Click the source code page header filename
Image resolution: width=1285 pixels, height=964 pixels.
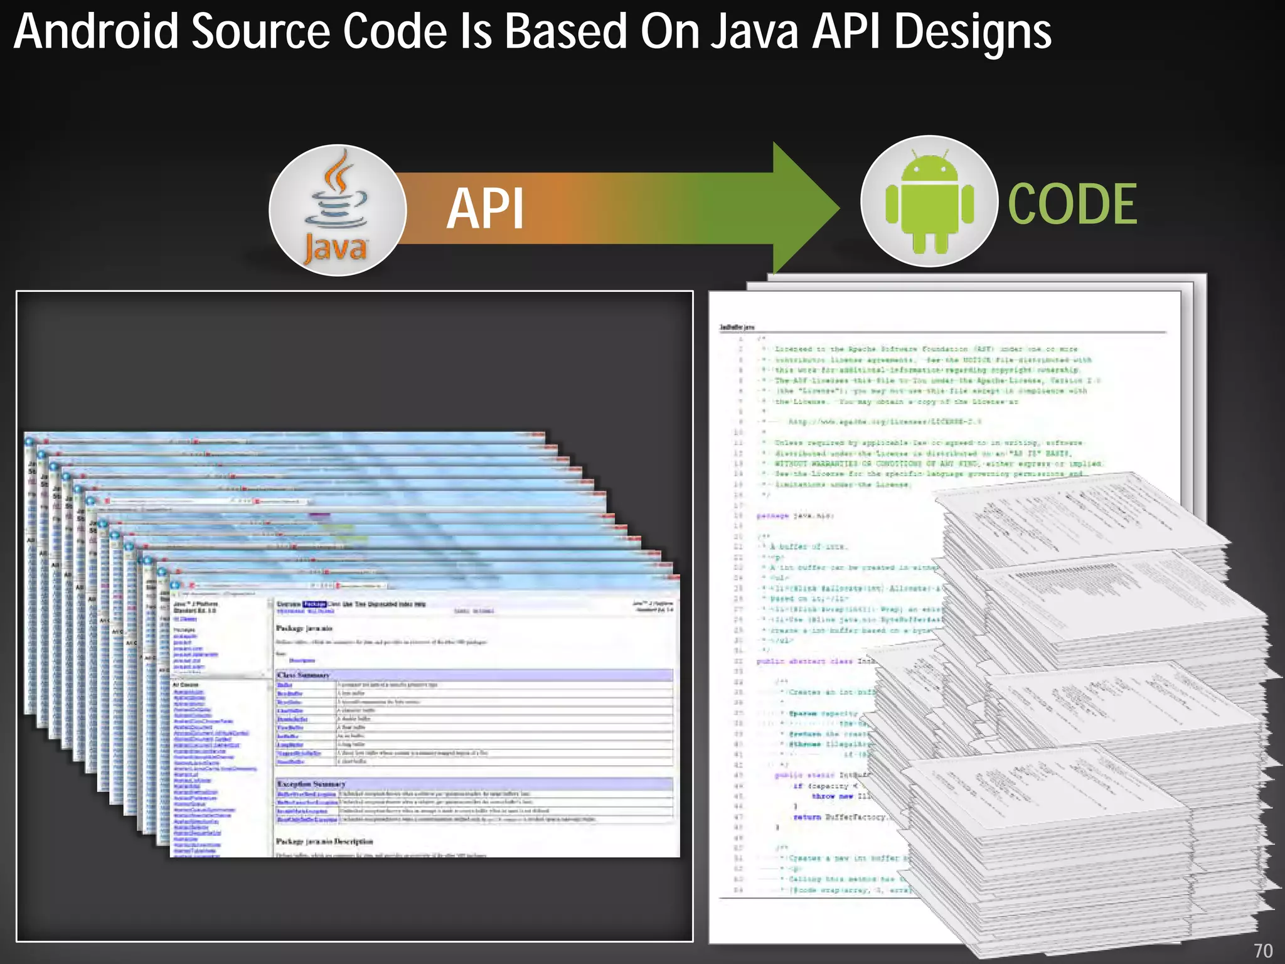pyautogui.click(x=737, y=327)
